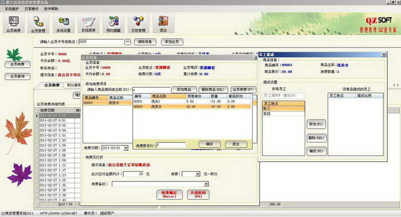The image size is (401, 217).
Task: Select employee 张三 in staff list
Action: click(284, 109)
